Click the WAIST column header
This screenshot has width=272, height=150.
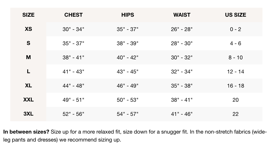(x=182, y=15)
